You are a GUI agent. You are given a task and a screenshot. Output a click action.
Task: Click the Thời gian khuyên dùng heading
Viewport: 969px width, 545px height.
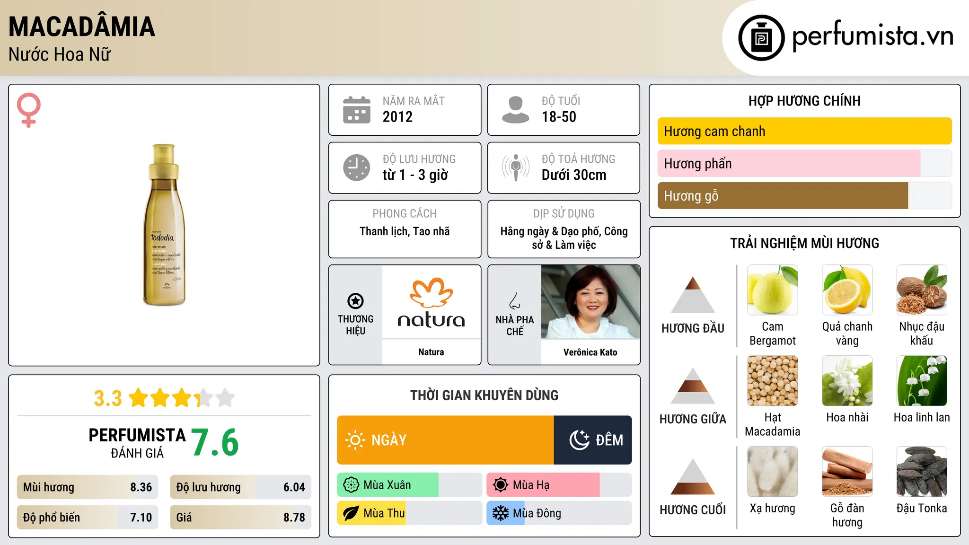(x=484, y=395)
